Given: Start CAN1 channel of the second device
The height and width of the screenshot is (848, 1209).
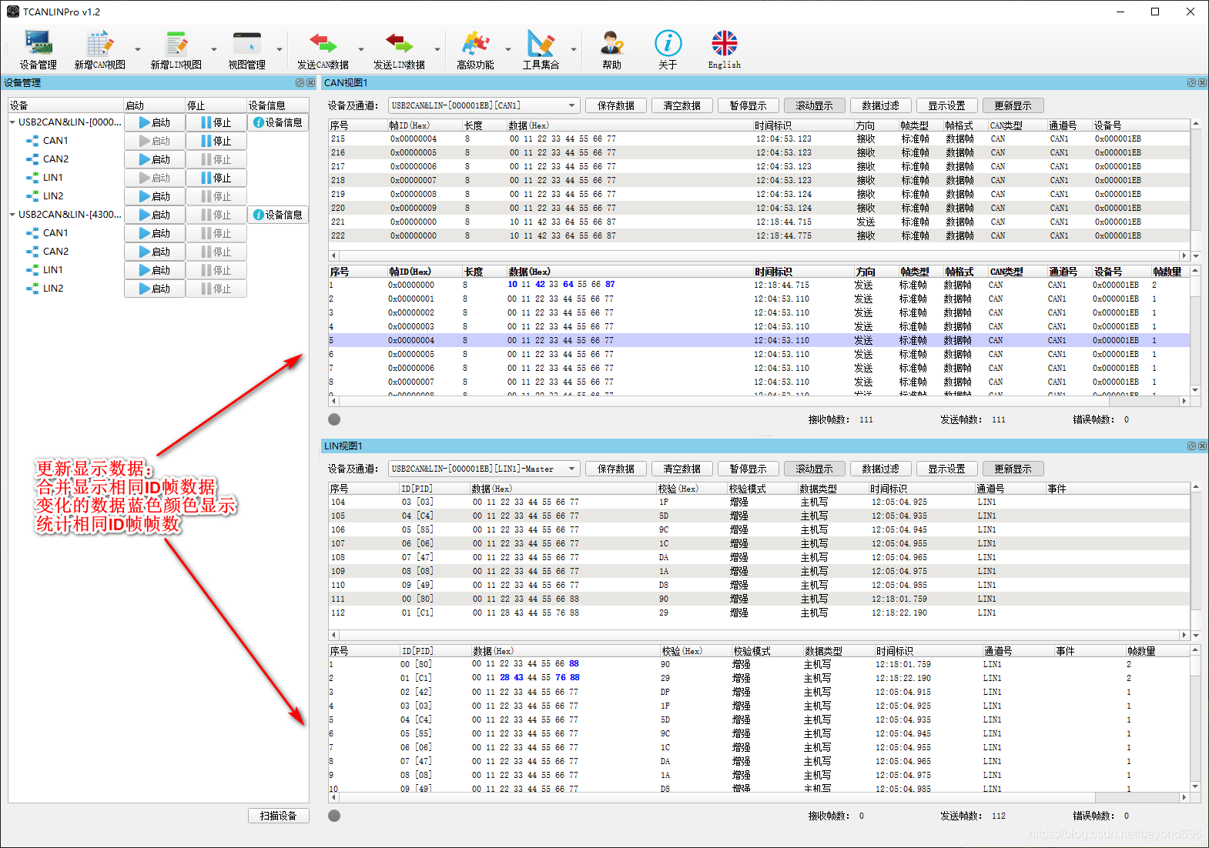Looking at the screenshot, I should pyautogui.click(x=155, y=233).
